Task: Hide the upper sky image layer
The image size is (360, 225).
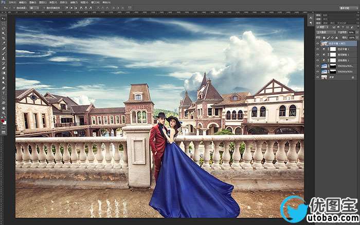Action: click(318, 66)
